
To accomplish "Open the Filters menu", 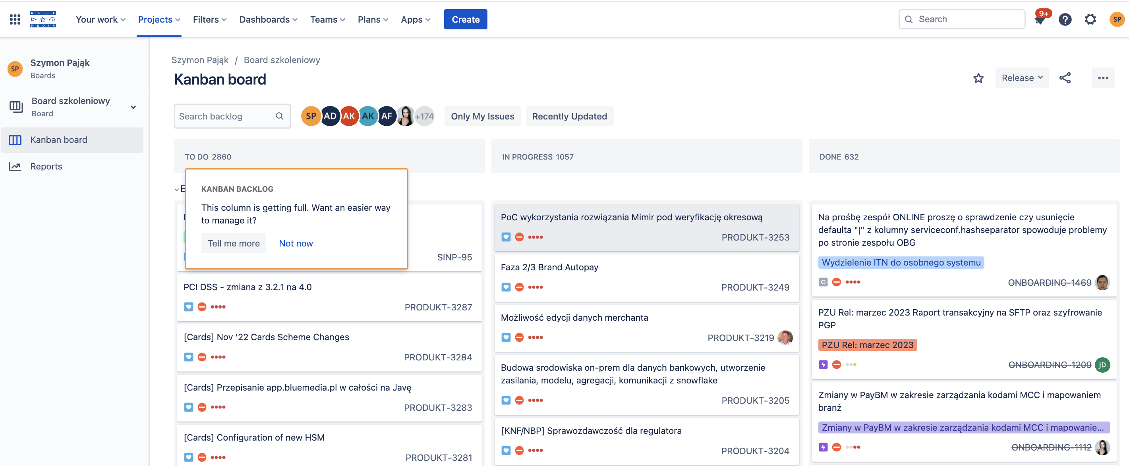I will click(x=209, y=19).
